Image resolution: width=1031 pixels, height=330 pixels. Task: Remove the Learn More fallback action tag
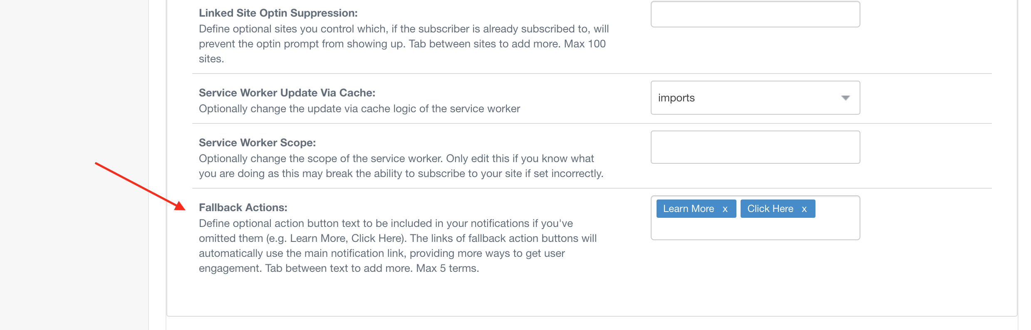(725, 209)
